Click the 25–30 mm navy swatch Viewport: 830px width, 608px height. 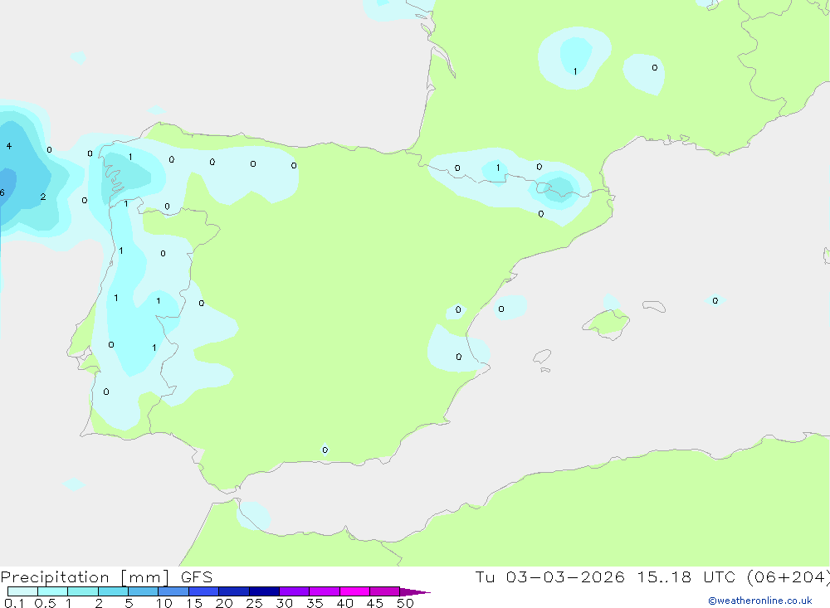coord(264,591)
